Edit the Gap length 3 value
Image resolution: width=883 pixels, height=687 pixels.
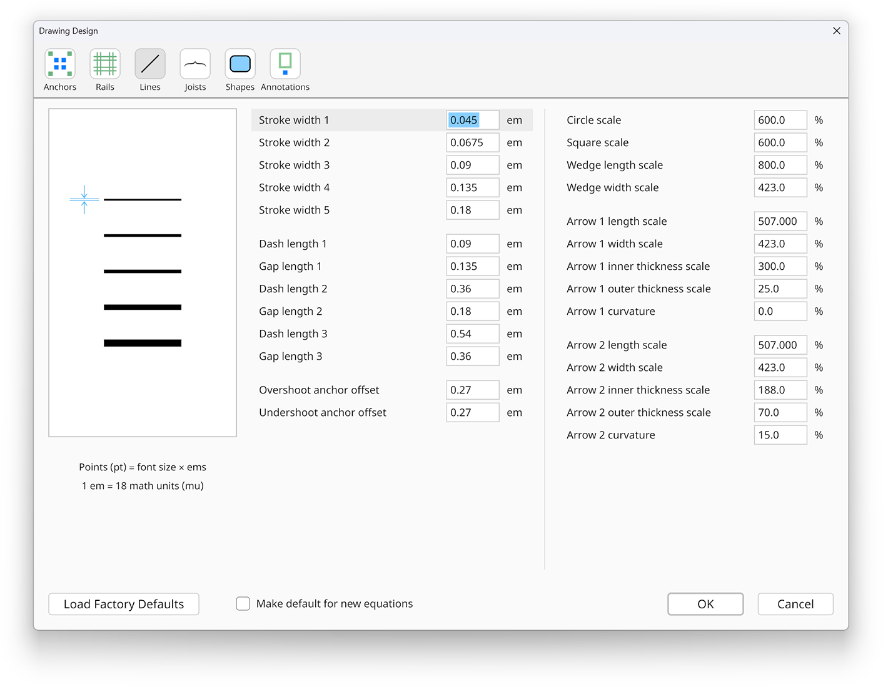click(472, 356)
